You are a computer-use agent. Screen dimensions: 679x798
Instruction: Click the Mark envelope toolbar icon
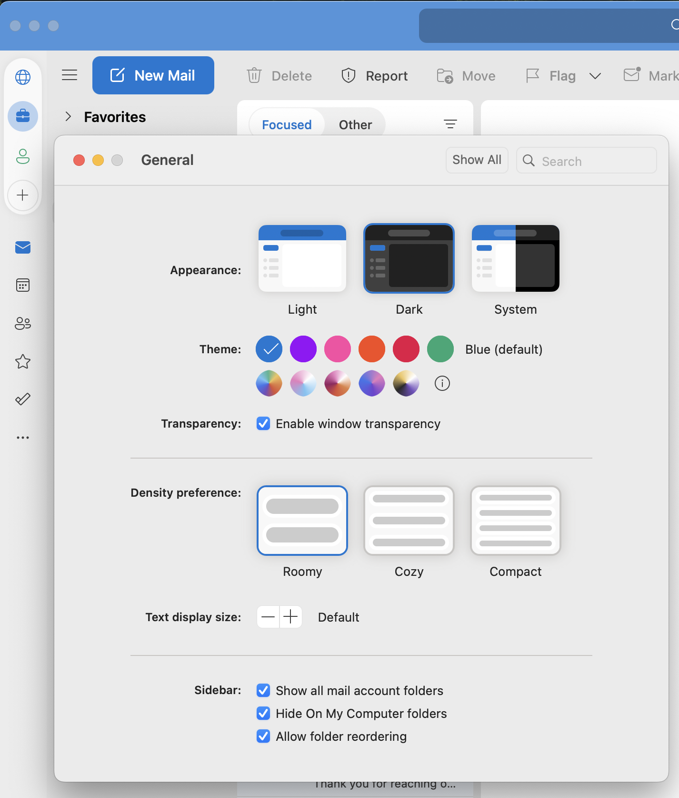[632, 75]
